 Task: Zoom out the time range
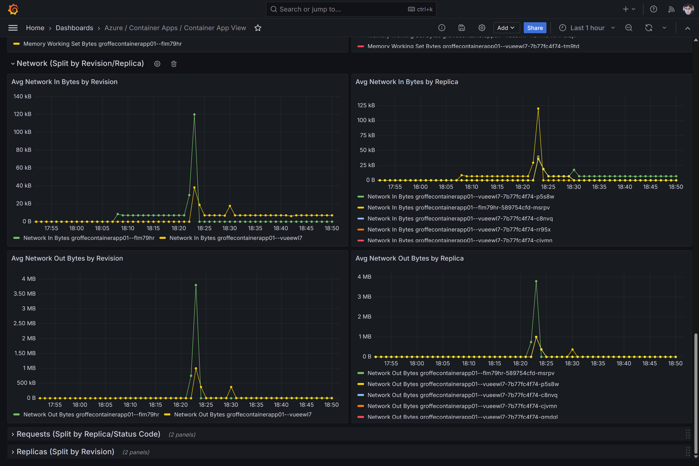[628, 28]
